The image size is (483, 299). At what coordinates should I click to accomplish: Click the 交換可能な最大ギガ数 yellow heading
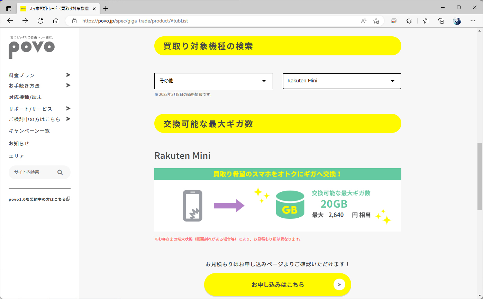tap(208, 124)
